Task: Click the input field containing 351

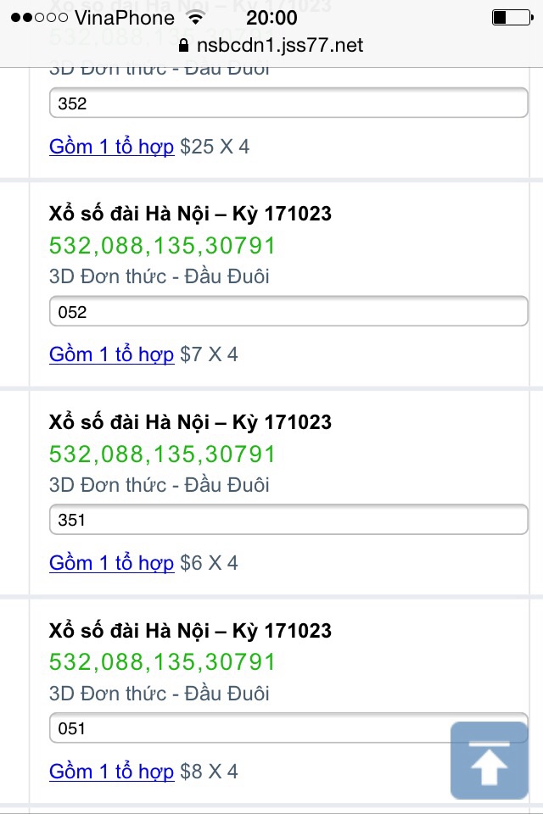Action: click(288, 520)
